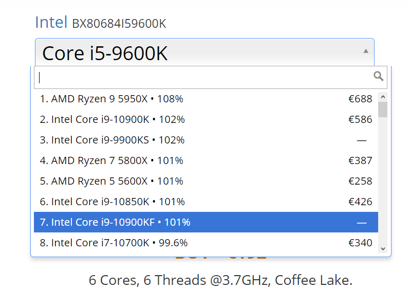Click the €586 price
The image size is (410, 289).
pos(360,119)
